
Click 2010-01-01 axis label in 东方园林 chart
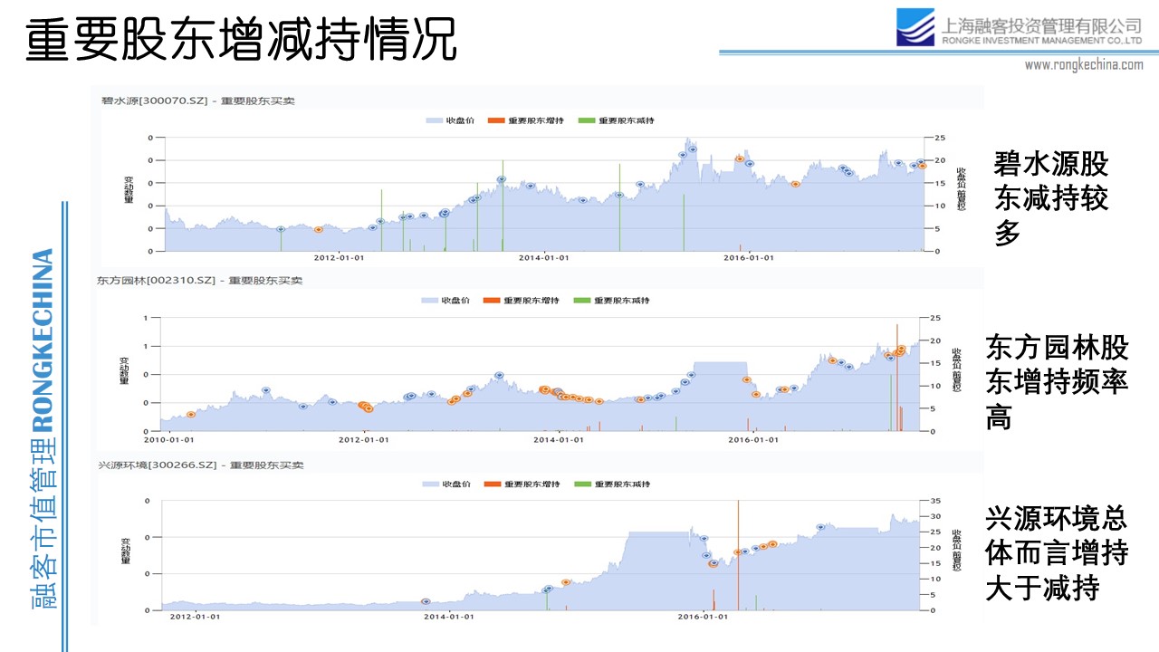[x=169, y=439]
